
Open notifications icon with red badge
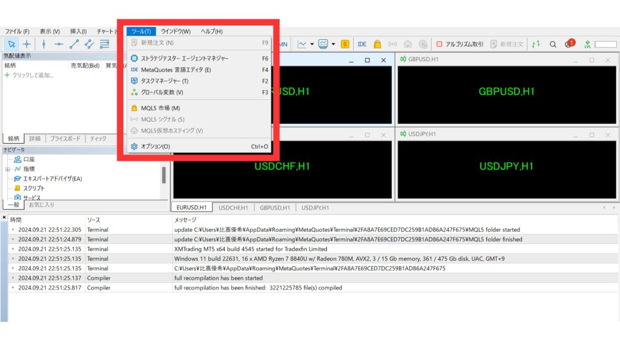[x=569, y=44]
